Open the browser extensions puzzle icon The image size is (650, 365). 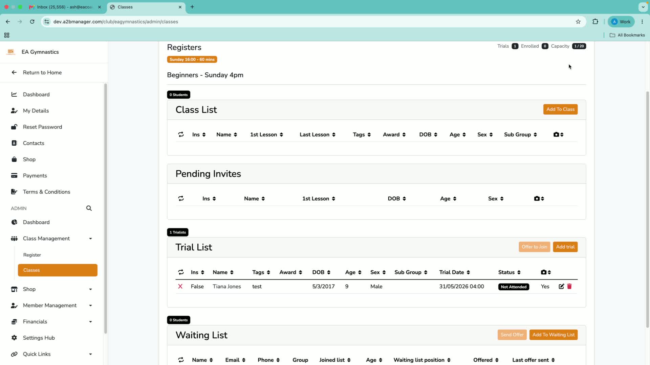click(595, 22)
